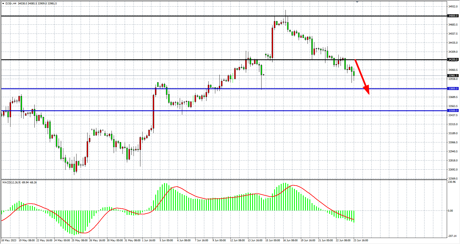This screenshot has height=244, width=460.
Task: Select the 34800.0 black price label
Action: [453, 16]
